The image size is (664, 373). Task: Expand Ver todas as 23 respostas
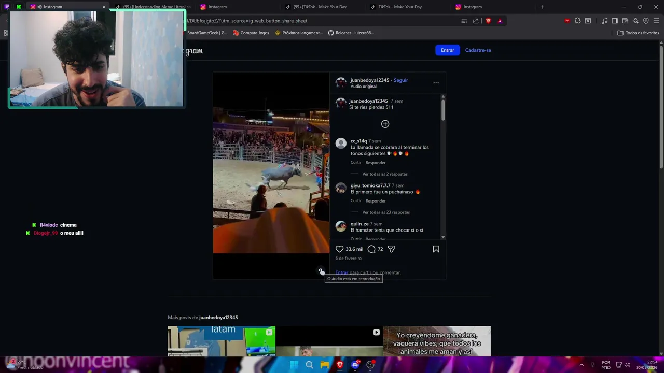point(386,212)
